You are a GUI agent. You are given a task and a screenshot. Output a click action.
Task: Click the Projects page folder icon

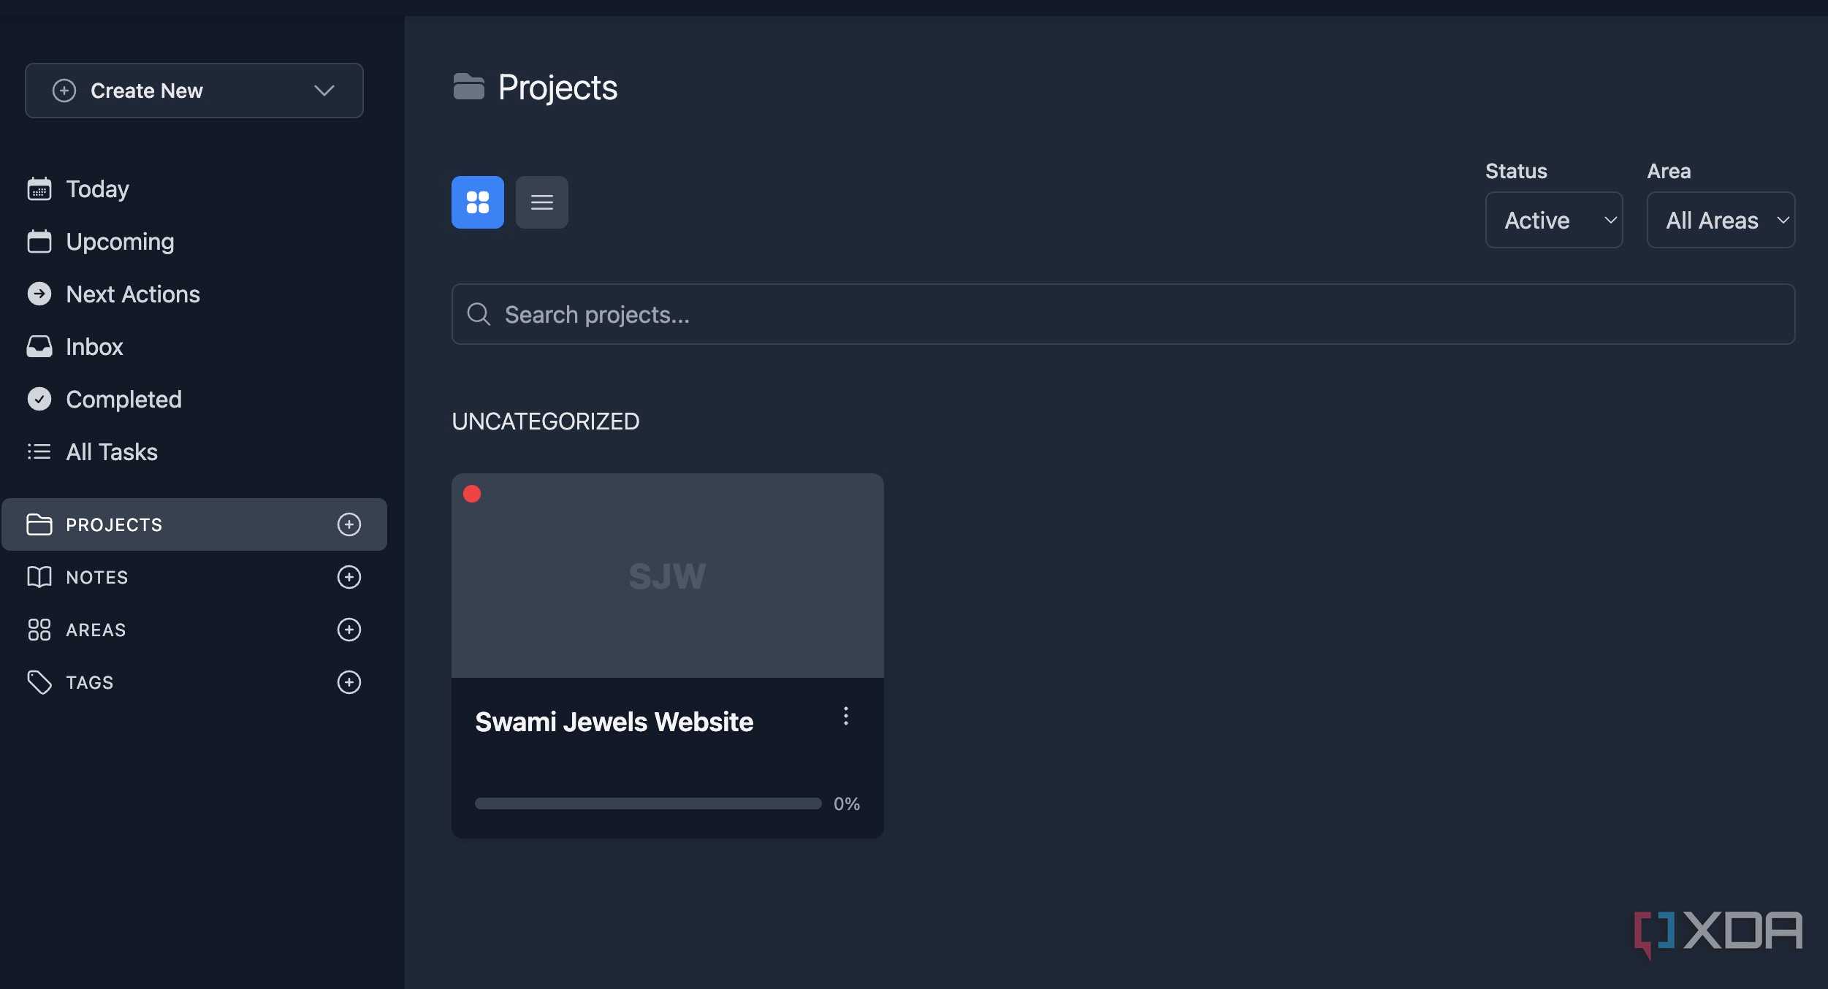[x=469, y=87]
